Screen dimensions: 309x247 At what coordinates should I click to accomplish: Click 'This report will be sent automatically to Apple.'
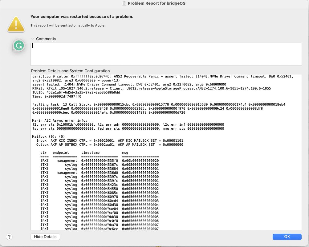68,25
